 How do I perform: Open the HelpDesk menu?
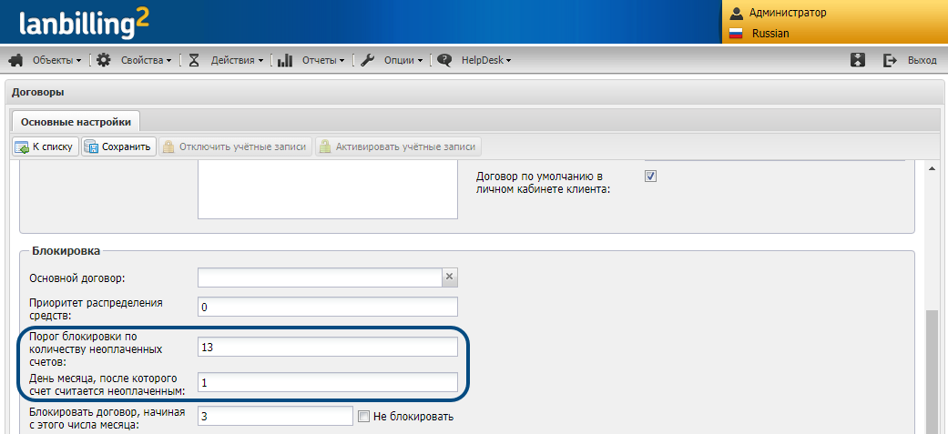point(486,60)
